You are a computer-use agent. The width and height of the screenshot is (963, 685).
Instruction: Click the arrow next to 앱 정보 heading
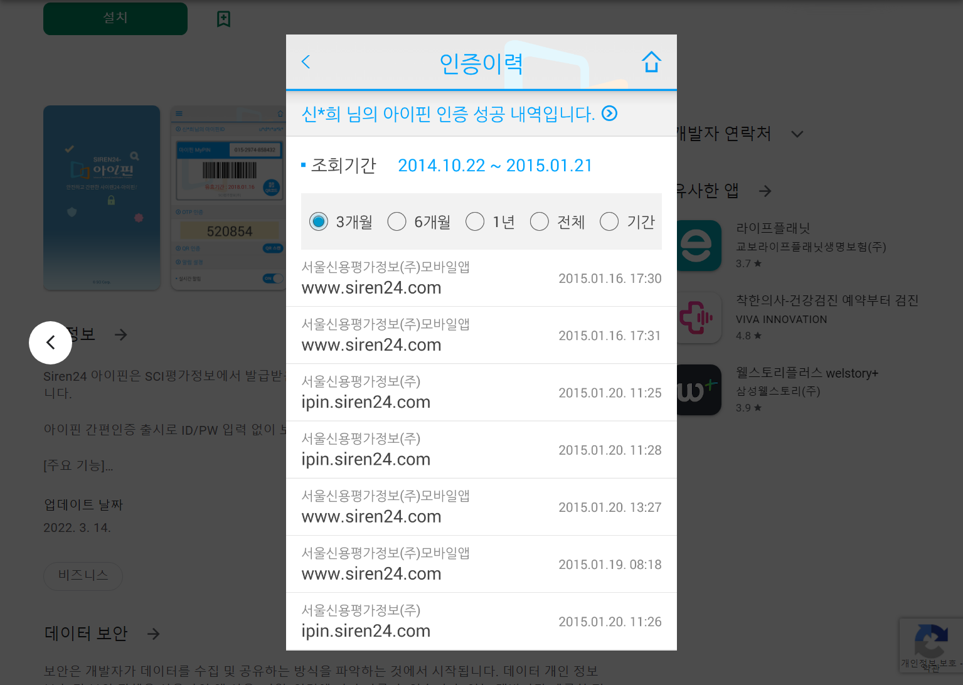click(x=121, y=335)
